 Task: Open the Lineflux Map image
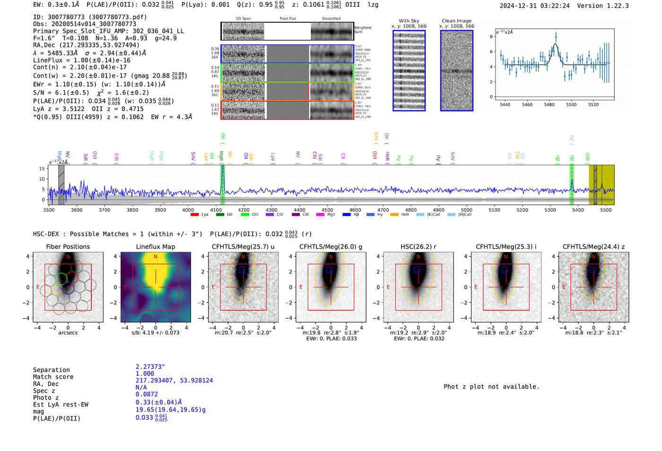pyautogui.click(x=156, y=287)
